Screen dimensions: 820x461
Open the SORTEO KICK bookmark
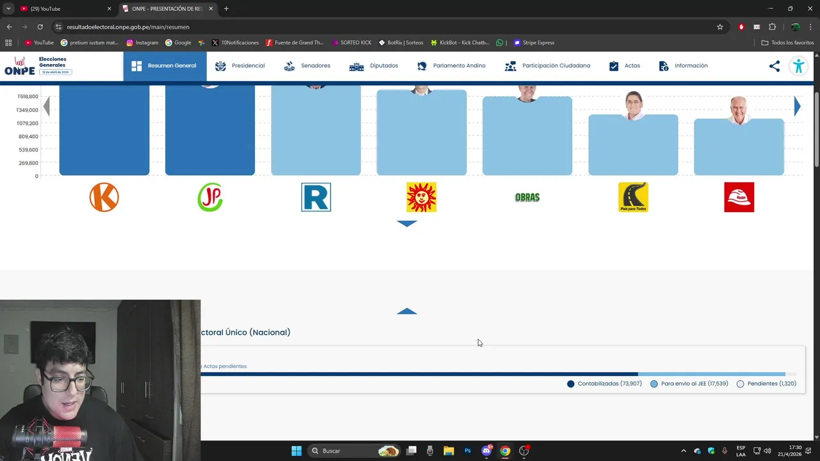pyautogui.click(x=352, y=43)
